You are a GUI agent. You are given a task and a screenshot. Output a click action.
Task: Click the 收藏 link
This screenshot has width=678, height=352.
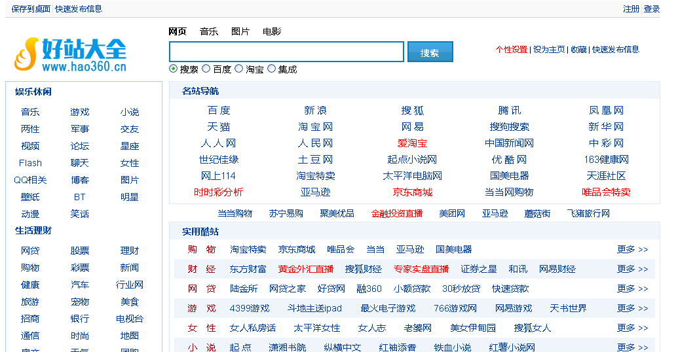[578, 50]
